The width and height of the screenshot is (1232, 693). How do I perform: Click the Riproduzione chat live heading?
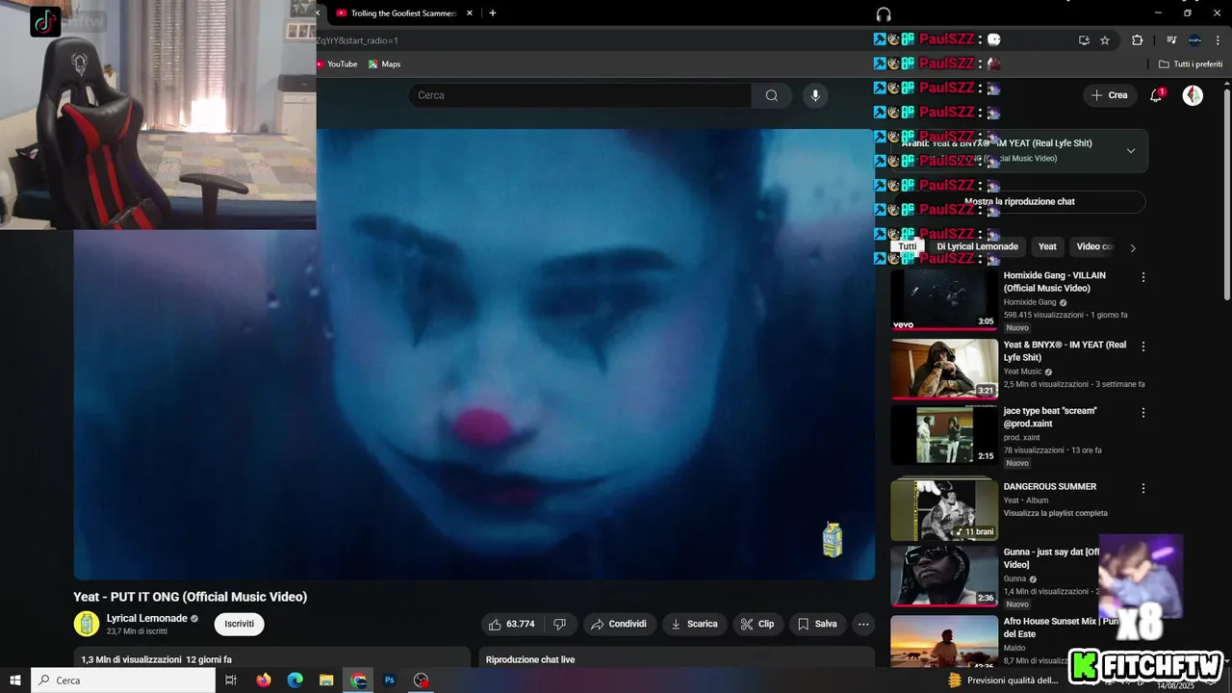click(530, 659)
